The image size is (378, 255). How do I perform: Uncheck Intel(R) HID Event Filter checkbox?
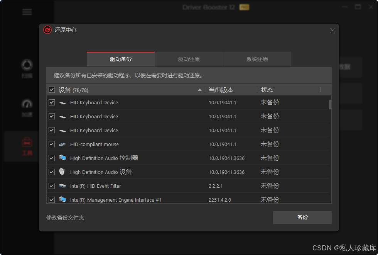pyautogui.click(x=52, y=186)
